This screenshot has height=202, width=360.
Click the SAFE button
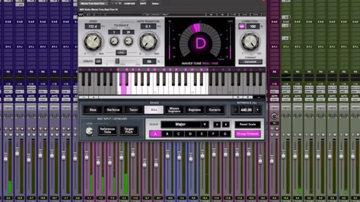point(143,3)
